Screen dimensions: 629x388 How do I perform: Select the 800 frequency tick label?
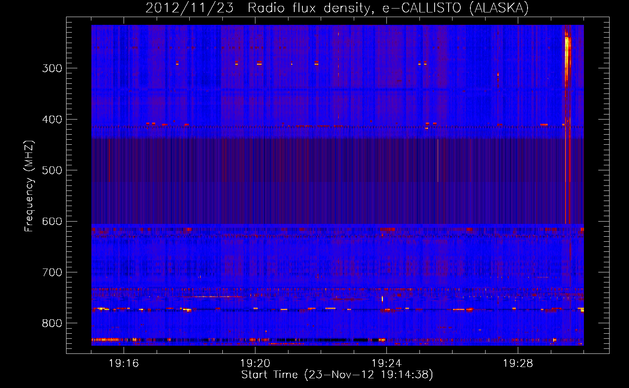click(x=52, y=324)
